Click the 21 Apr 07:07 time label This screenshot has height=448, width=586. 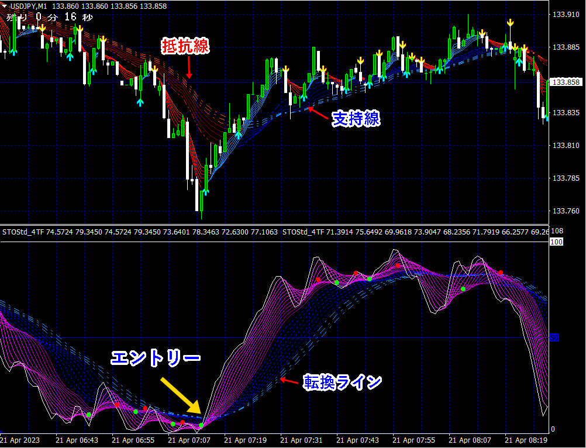(188, 440)
